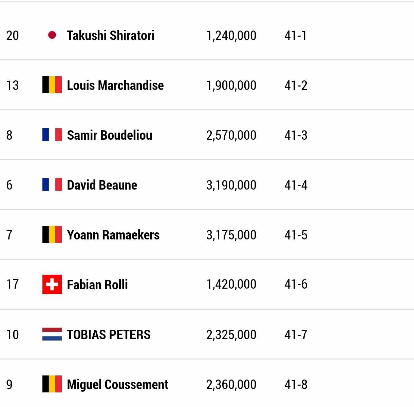
Task: Click seat label 41-7
Action: 296,335
